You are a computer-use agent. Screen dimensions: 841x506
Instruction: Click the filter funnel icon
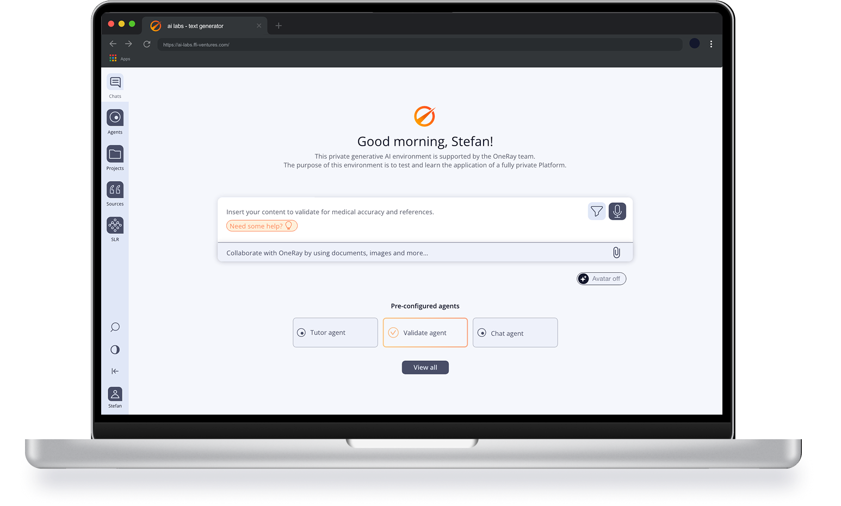coord(597,211)
